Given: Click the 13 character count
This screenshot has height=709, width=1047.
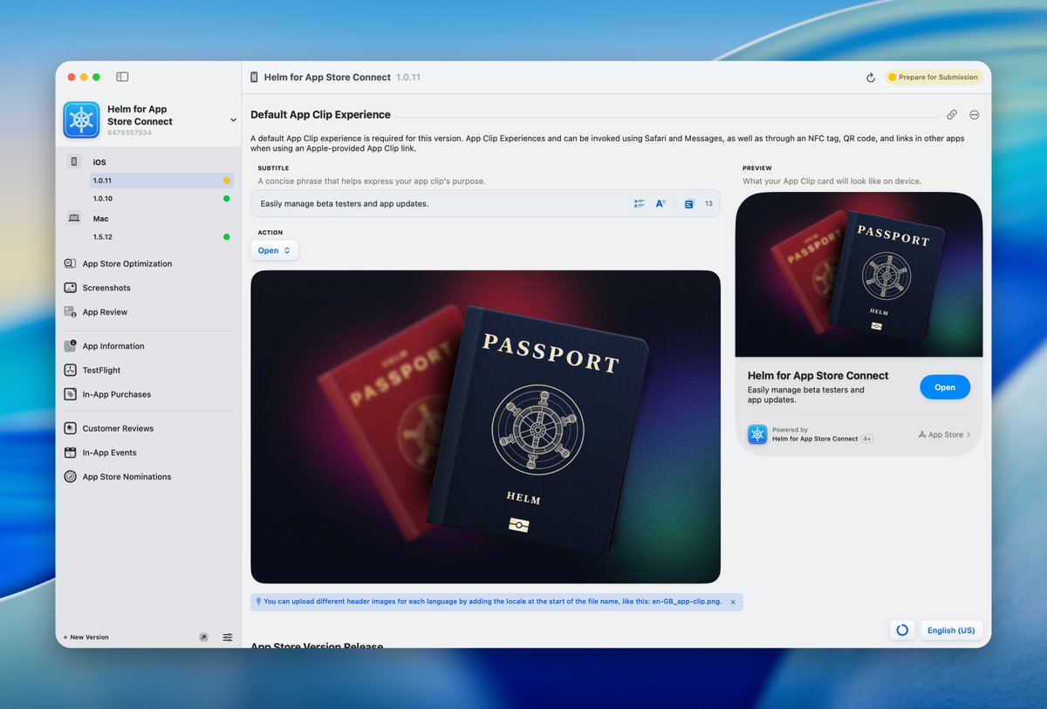Looking at the screenshot, I should coord(708,204).
